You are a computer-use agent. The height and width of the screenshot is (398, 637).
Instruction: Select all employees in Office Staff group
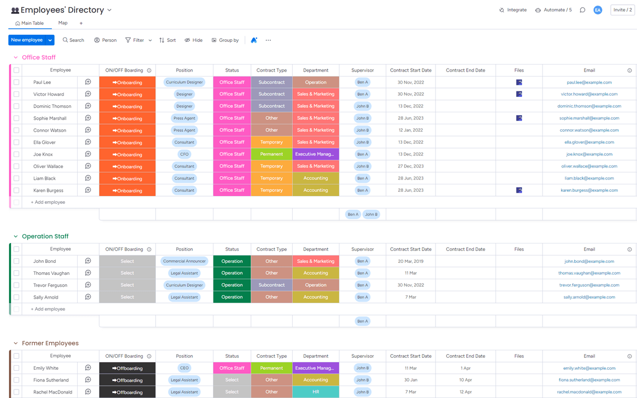(16, 70)
